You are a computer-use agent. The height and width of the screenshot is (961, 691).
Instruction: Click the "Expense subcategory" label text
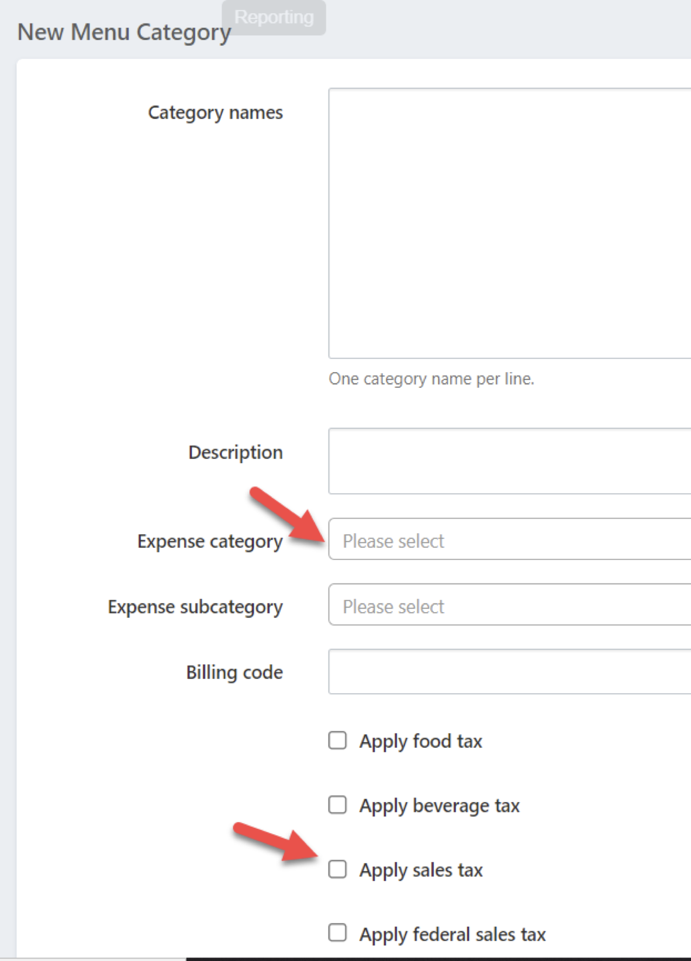(195, 607)
